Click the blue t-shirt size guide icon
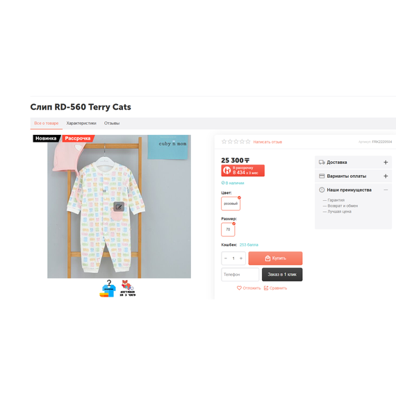The width and height of the screenshot is (396, 396). pyautogui.click(x=108, y=289)
